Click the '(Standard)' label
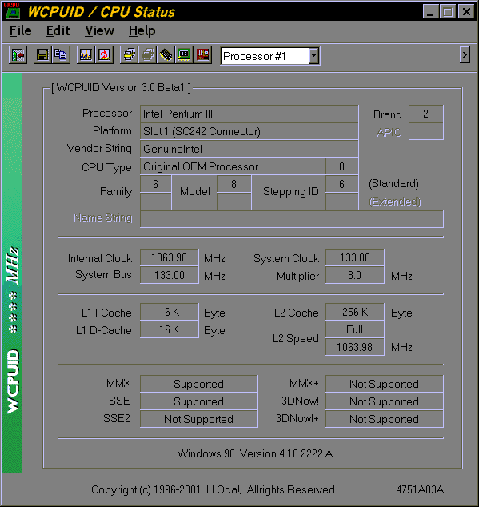The height and width of the screenshot is (507, 479). 393,184
